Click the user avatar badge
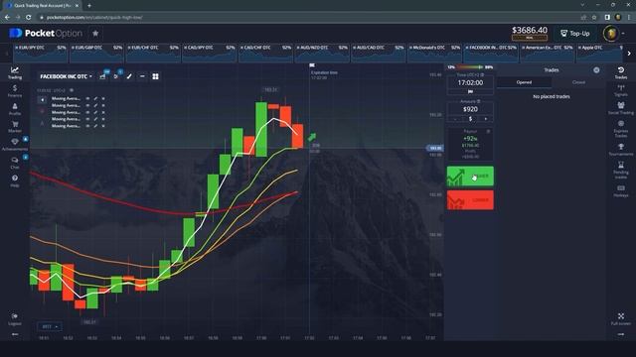636x357 pixels. point(610,34)
